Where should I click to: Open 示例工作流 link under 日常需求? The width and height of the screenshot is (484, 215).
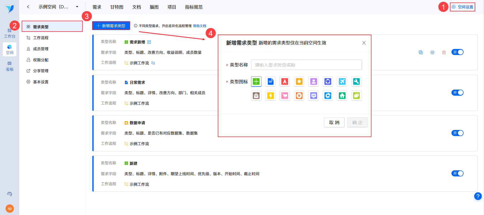coord(139,103)
